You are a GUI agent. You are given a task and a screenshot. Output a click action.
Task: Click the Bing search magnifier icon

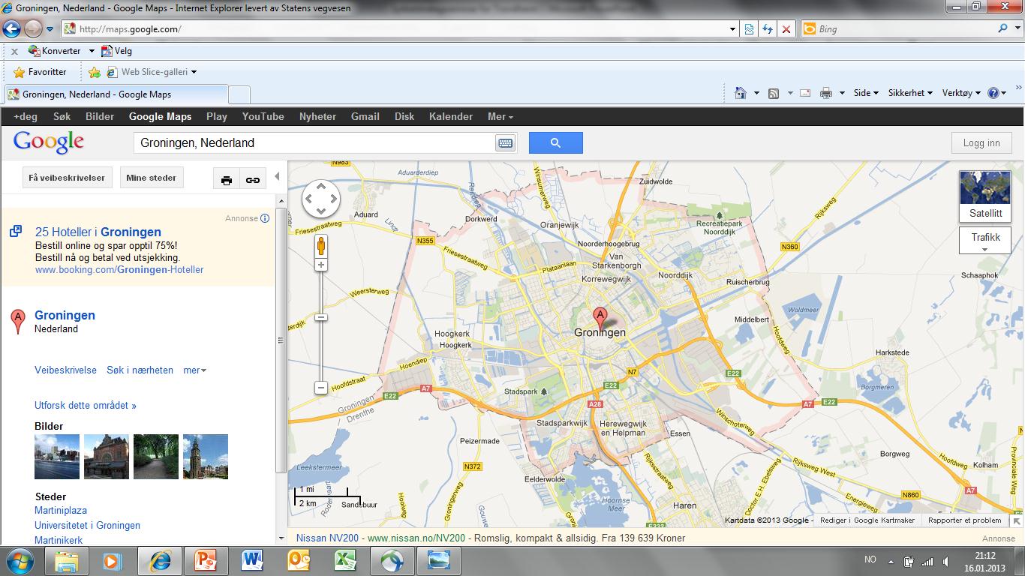[1003, 28]
